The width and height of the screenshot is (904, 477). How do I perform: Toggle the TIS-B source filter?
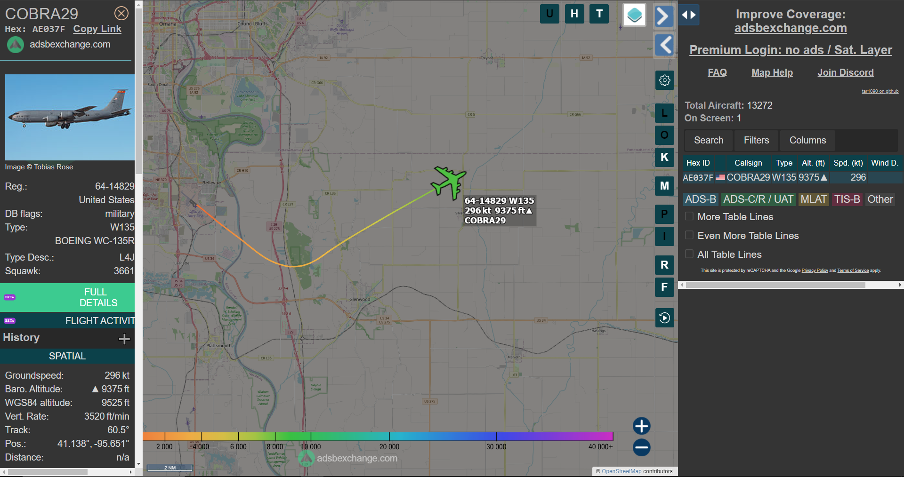click(847, 199)
